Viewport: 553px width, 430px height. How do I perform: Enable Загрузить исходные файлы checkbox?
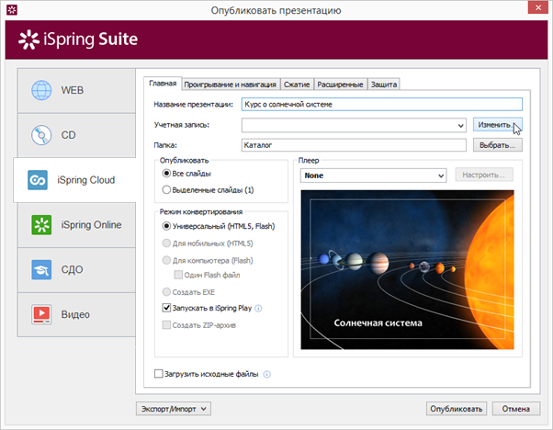[x=159, y=374]
